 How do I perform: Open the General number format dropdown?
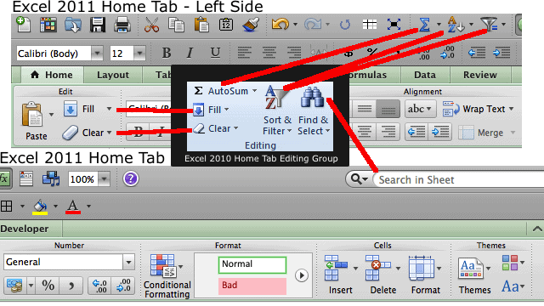128,263
